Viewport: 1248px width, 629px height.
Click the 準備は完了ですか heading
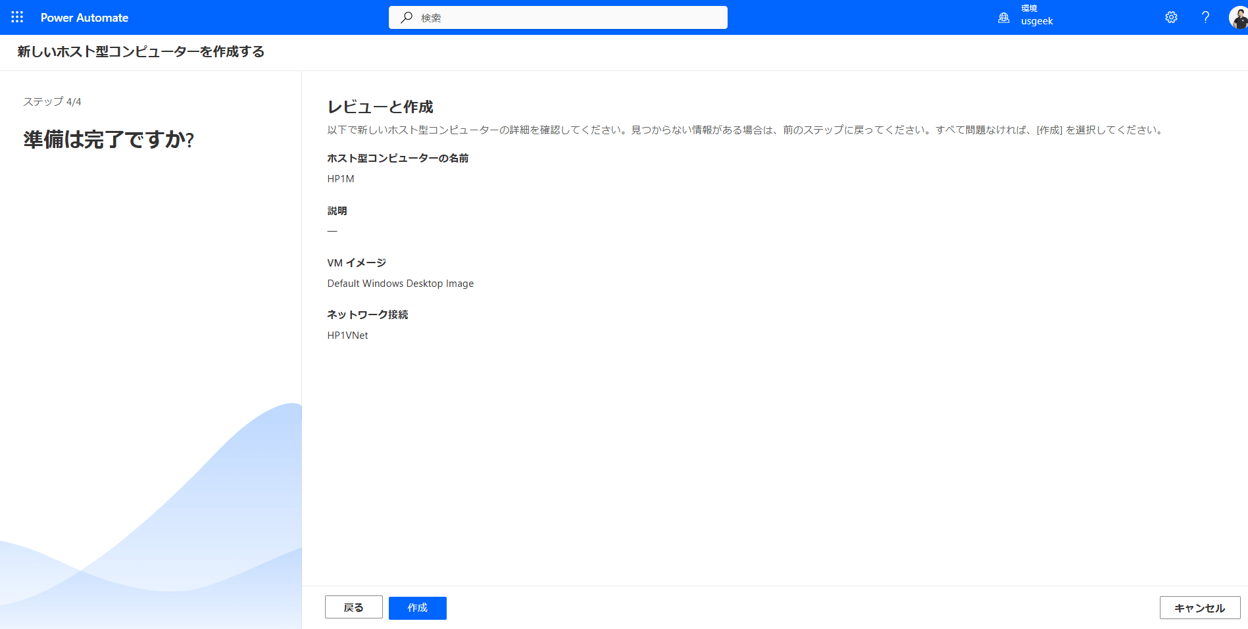[x=107, y=139]
